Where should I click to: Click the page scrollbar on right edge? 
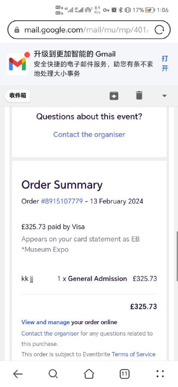(x=177, y=256)
